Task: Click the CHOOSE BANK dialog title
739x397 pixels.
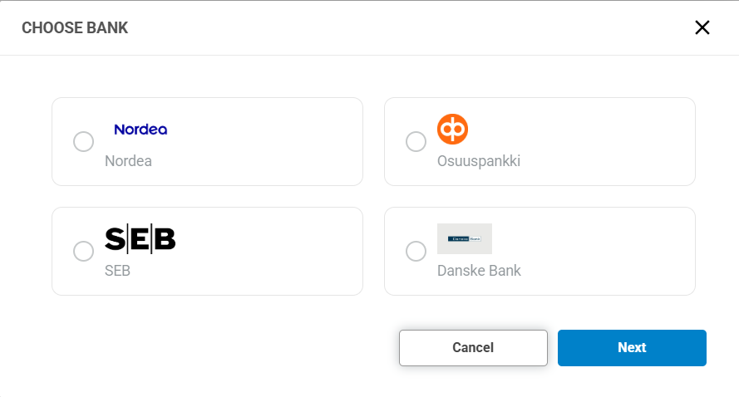Action: click(x=75, y=28)
